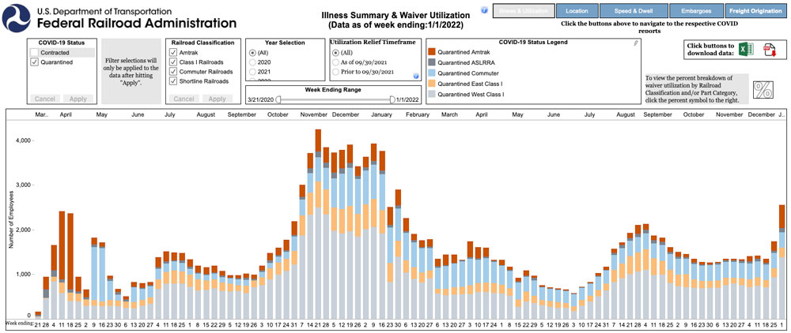The image size is (791, 333).
Task: Download data as PDF file
Action: coord(767,50)
